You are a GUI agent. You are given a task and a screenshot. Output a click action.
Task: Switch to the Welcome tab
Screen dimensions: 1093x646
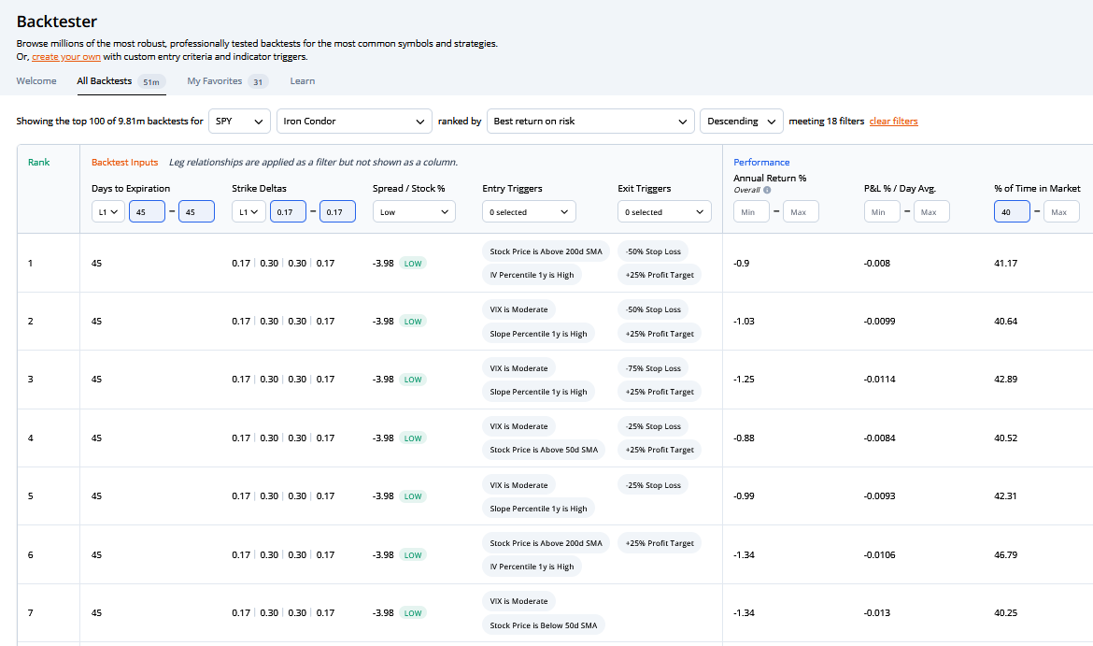[x=36, y=81]
